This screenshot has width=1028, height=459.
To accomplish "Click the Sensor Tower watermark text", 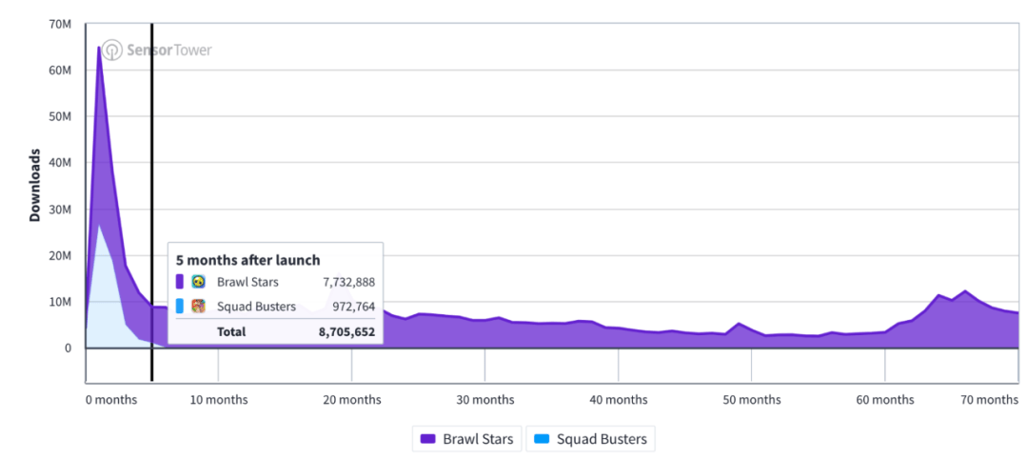I will click(169, 50).
